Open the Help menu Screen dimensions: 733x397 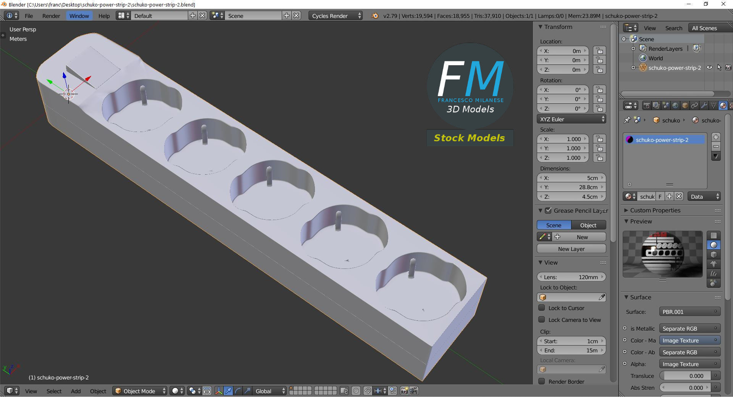point(104,16)
